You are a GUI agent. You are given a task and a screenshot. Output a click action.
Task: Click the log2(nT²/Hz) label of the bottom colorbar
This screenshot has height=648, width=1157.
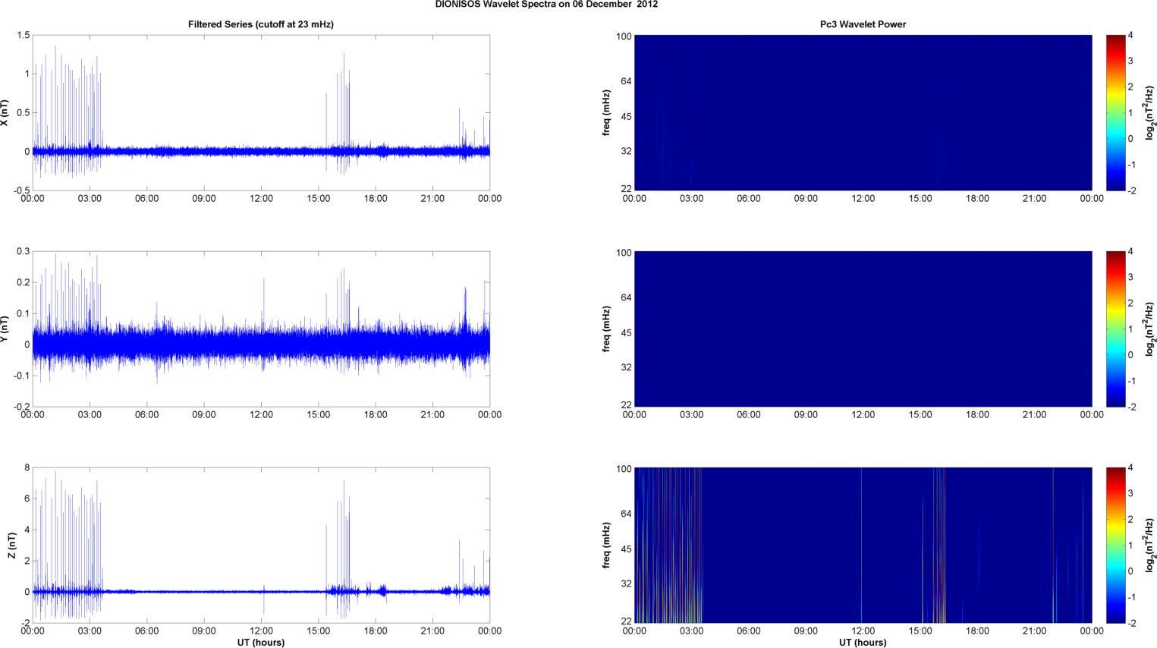[1150, 546]
